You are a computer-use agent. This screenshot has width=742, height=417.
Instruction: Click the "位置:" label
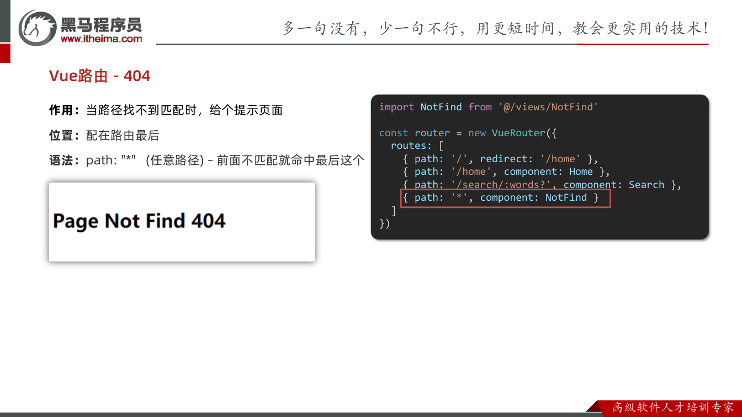tap(64, 136)
